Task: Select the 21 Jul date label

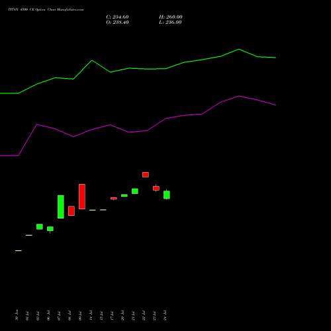Action: pyautogui.click(x=133, y=316)
